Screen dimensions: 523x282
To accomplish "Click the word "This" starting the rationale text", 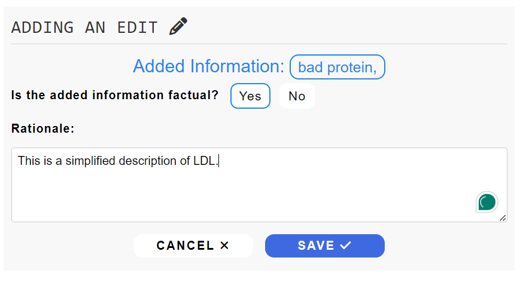I will click(28, 161).
